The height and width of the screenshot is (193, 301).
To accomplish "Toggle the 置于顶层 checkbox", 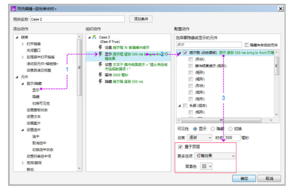I will (180, 147).
